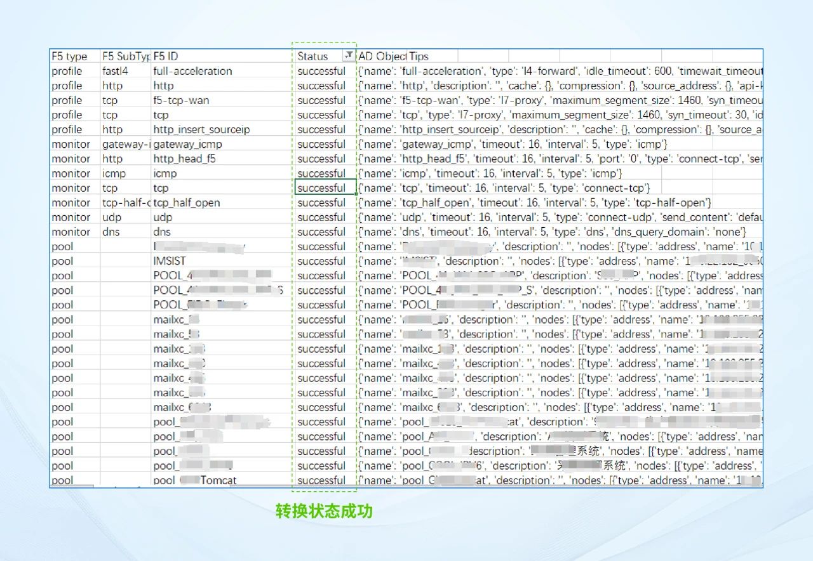Image resolution: width=813 pixels, height=561 pixels.
Task: Select the AD Object cell with 'connect-udp'
Action: point(560,217)
